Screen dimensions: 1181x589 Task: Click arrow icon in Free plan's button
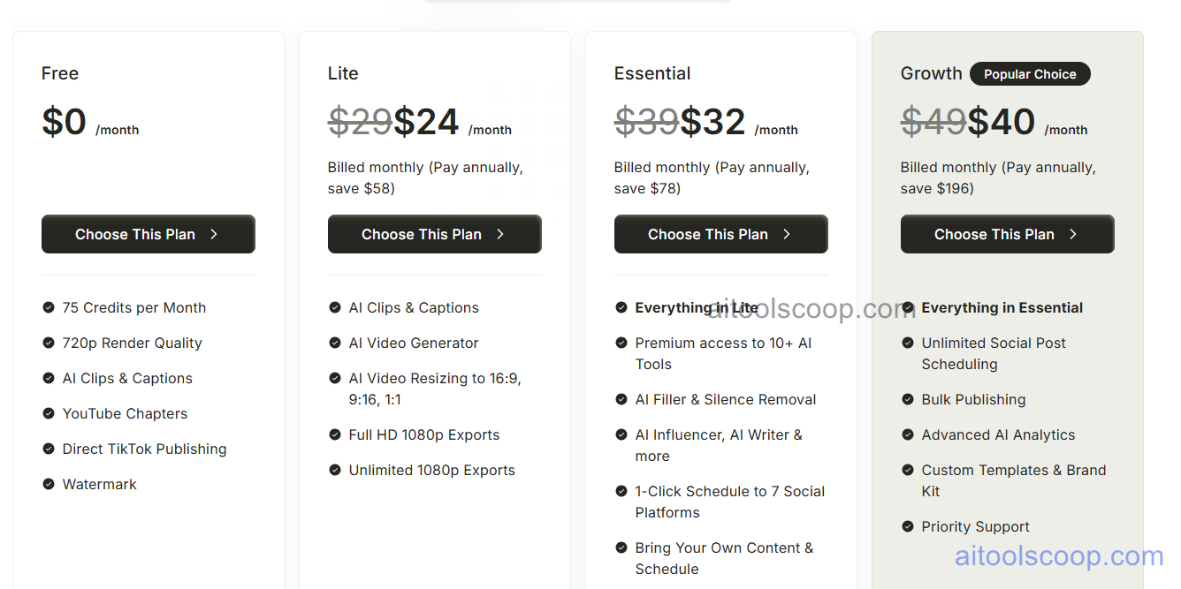click(x=215, y=234)
